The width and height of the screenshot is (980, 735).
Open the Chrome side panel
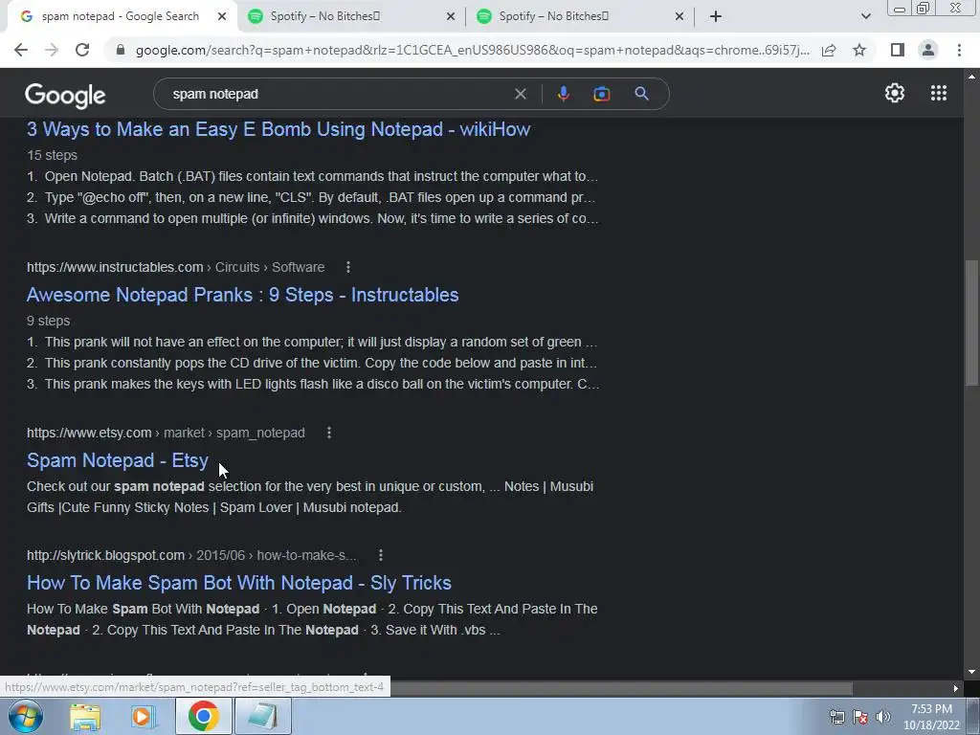[898, 50]
